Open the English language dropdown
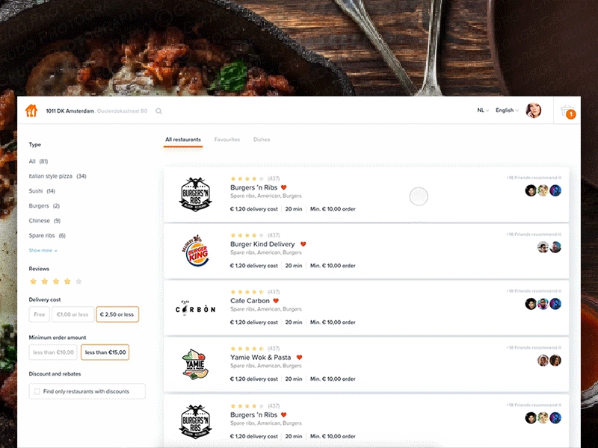The image size is (598, 448). click(507, 111)
